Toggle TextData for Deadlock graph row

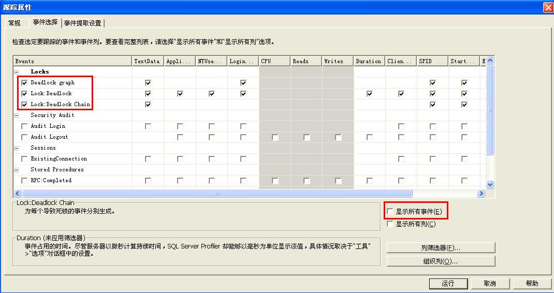tap(148, 83)
